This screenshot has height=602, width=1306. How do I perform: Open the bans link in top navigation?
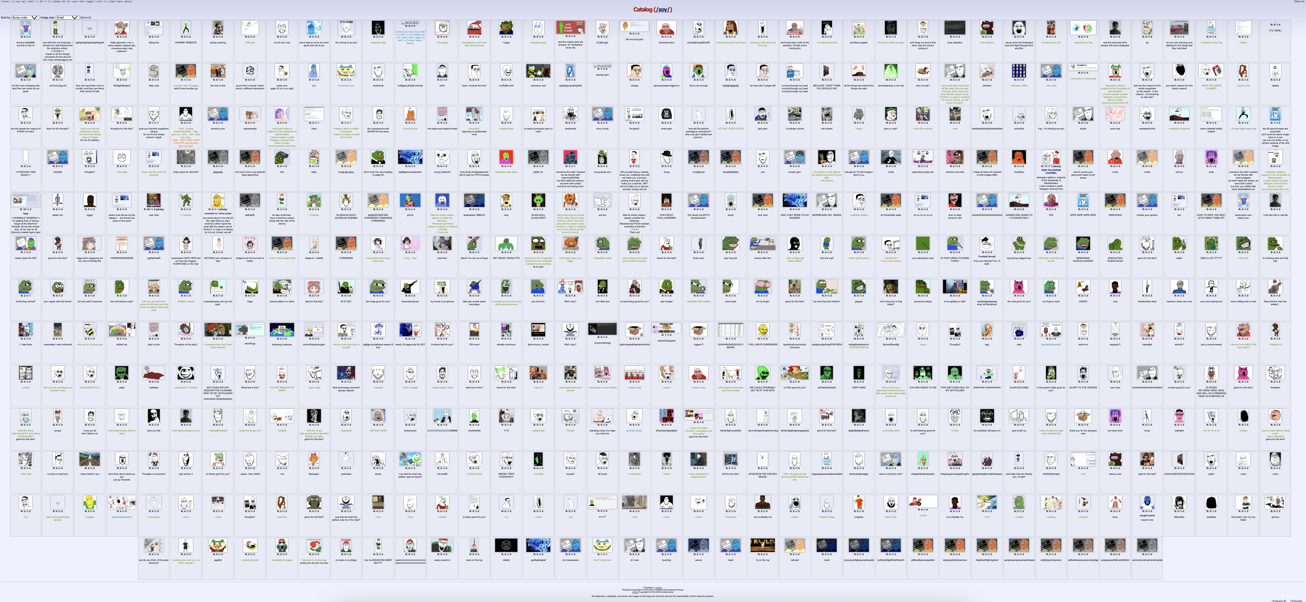[120, 2]
